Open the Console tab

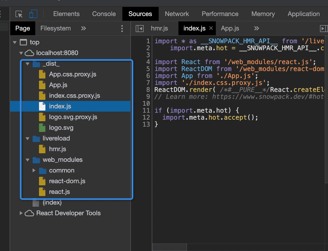tap(104, 14)
